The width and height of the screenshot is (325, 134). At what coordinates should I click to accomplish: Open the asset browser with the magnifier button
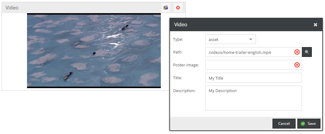point(307,52)
